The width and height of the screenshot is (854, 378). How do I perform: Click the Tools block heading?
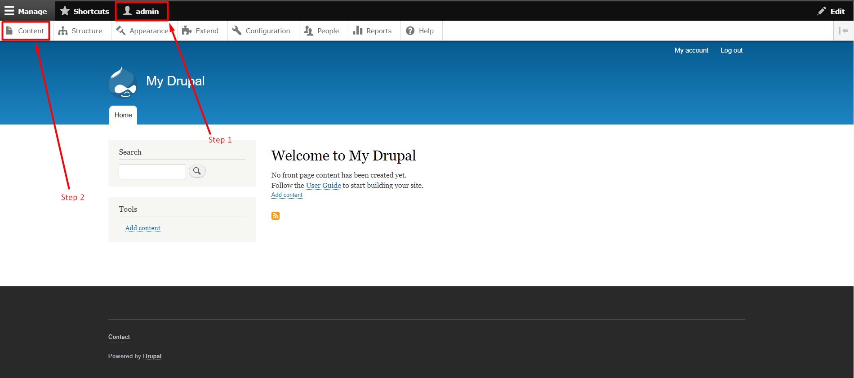(128, 209)
